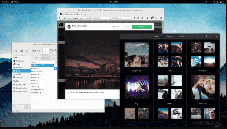The height and width of the screenshot is (129, 227).
Task: Click the Marc-Olivier Jodoin name link
Action: point(80,26)
